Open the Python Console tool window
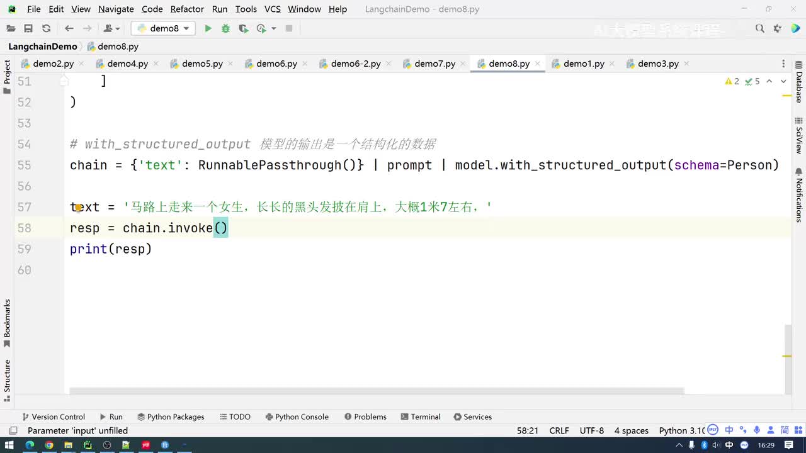 pyautogui.click(x=297, y=417)
